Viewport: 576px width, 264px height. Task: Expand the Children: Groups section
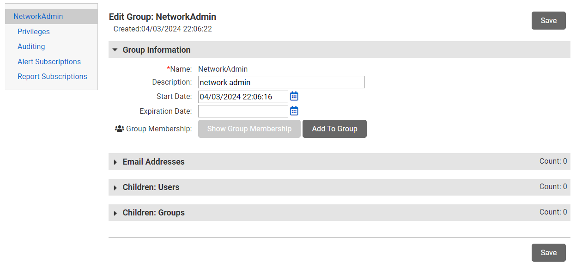point(115,213)
